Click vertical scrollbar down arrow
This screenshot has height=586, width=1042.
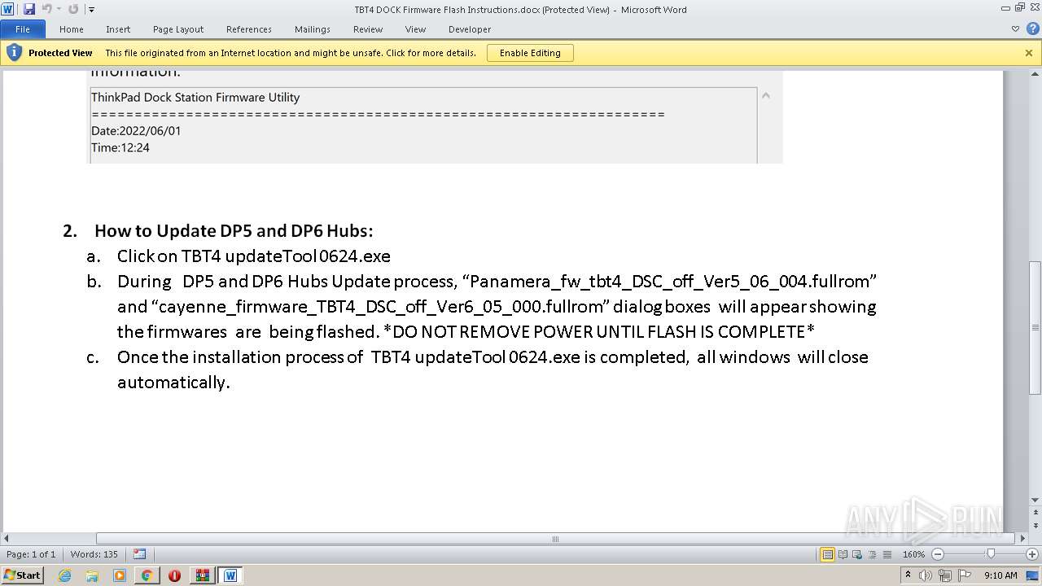coord(1035,501)
